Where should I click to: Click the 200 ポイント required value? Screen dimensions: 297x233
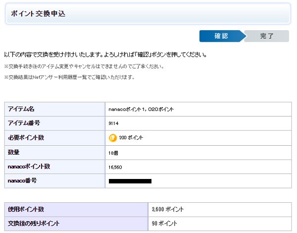click(x=131, y=138)
